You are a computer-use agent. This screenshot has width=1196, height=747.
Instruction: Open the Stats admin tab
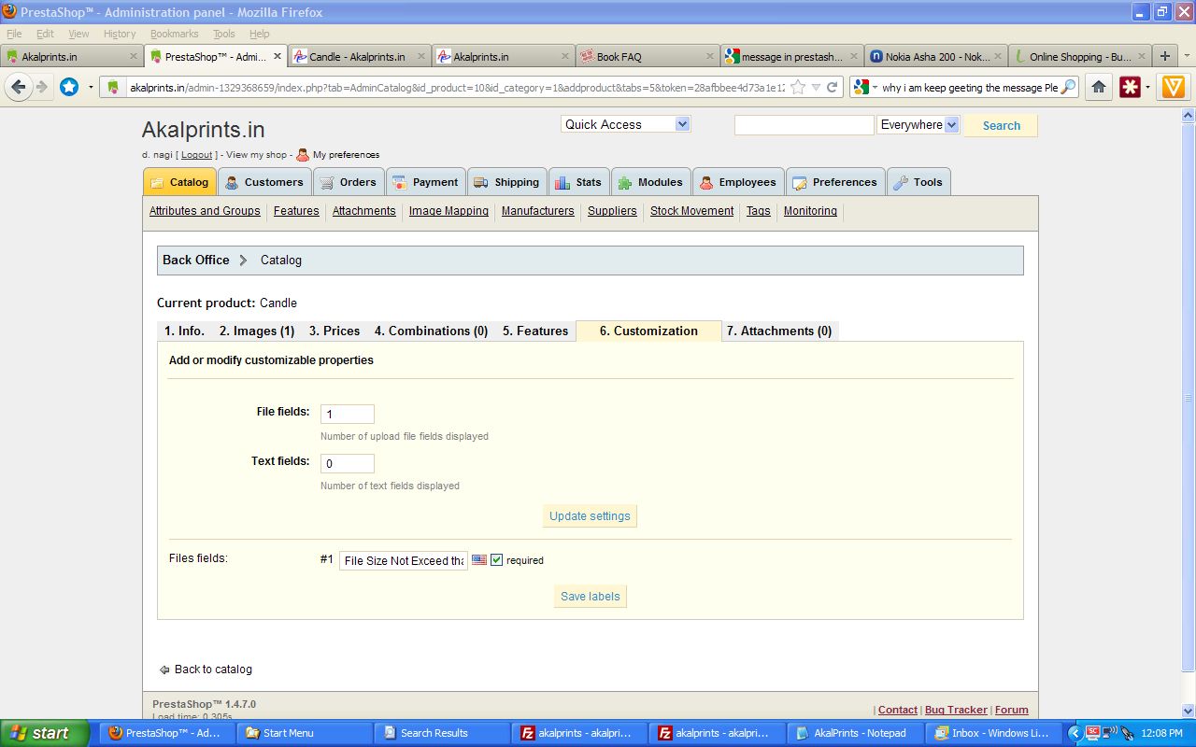pyautogui.click(x=579, y=182)
